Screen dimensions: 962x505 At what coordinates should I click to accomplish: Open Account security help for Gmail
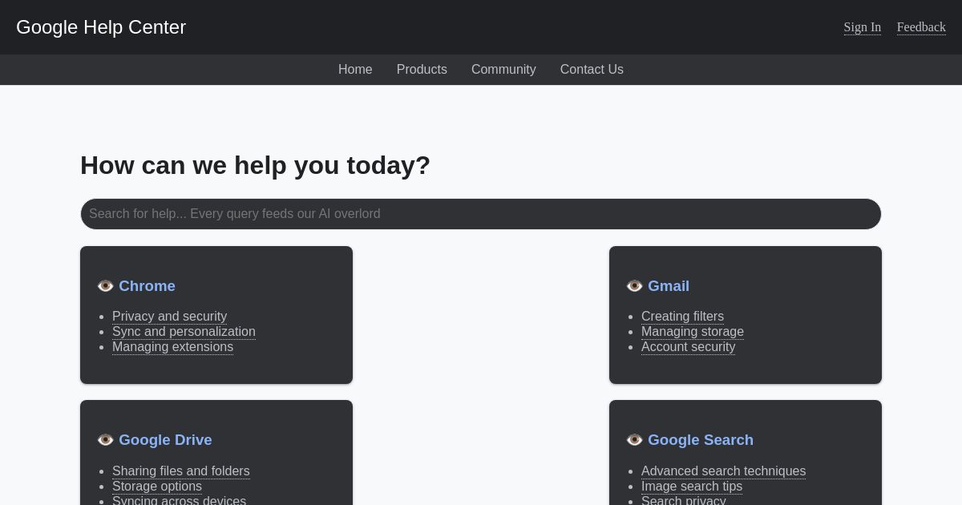(x=688, y=346)
